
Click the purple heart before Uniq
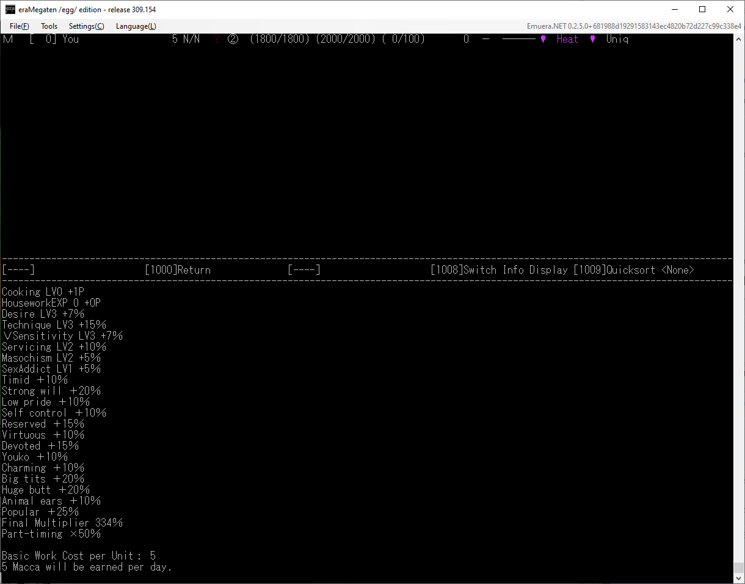tap(592, 39)
